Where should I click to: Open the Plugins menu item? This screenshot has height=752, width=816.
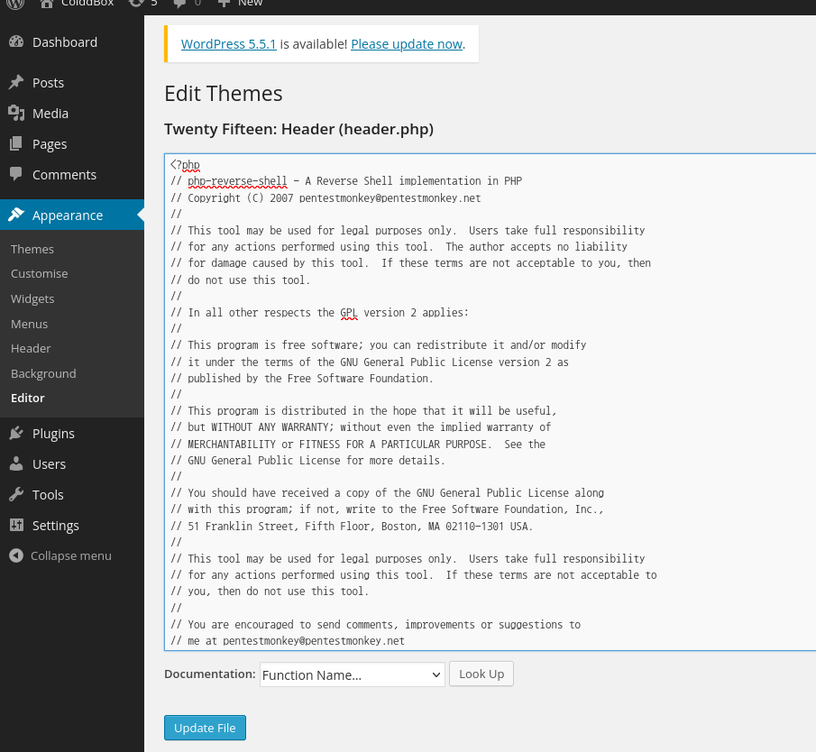[72, 434]
